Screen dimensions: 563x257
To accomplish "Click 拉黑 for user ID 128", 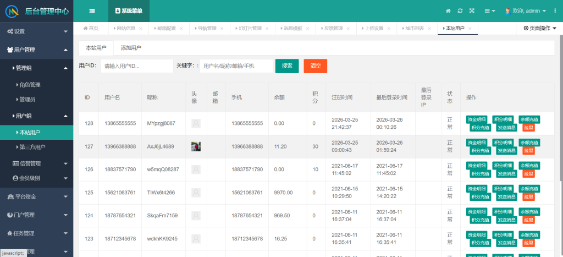I will point(528,128).
